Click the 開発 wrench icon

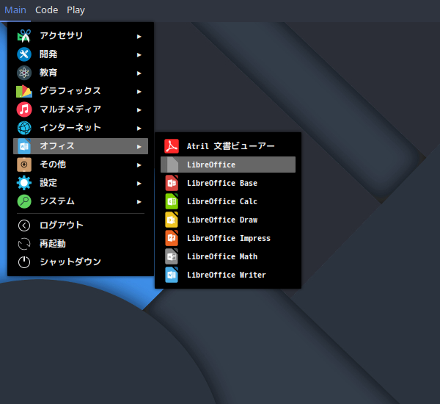24,54
